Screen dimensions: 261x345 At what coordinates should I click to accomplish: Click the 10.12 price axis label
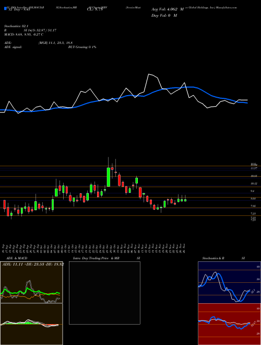254,183
